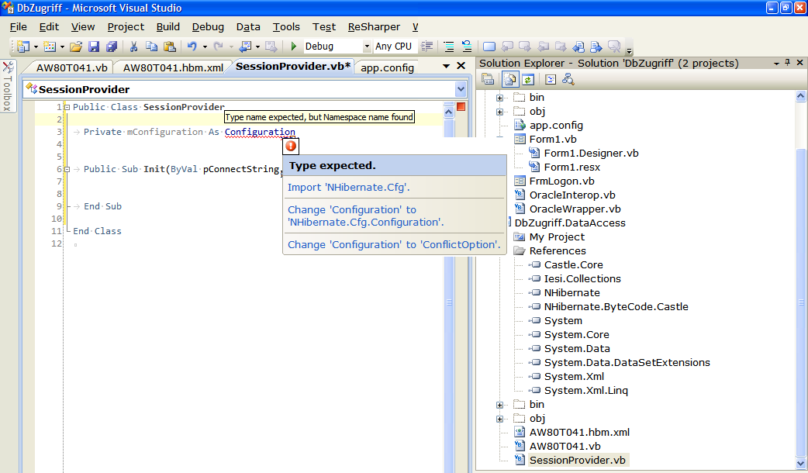Screen dimensions: 808x473
Task: Click the Solution Explorer Properties icon
Action: [488, 79]
